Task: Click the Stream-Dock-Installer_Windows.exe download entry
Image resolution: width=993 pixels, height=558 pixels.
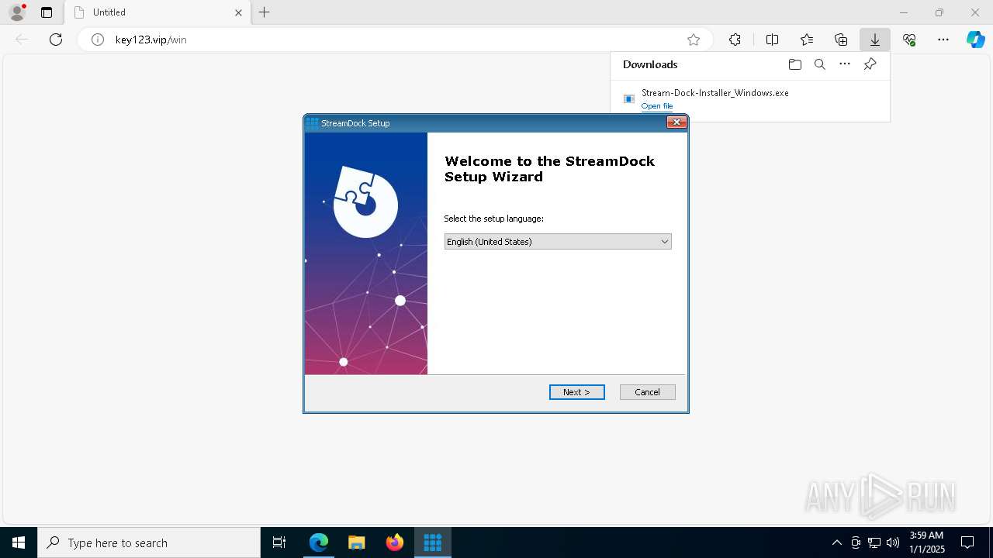Action: 749,98
